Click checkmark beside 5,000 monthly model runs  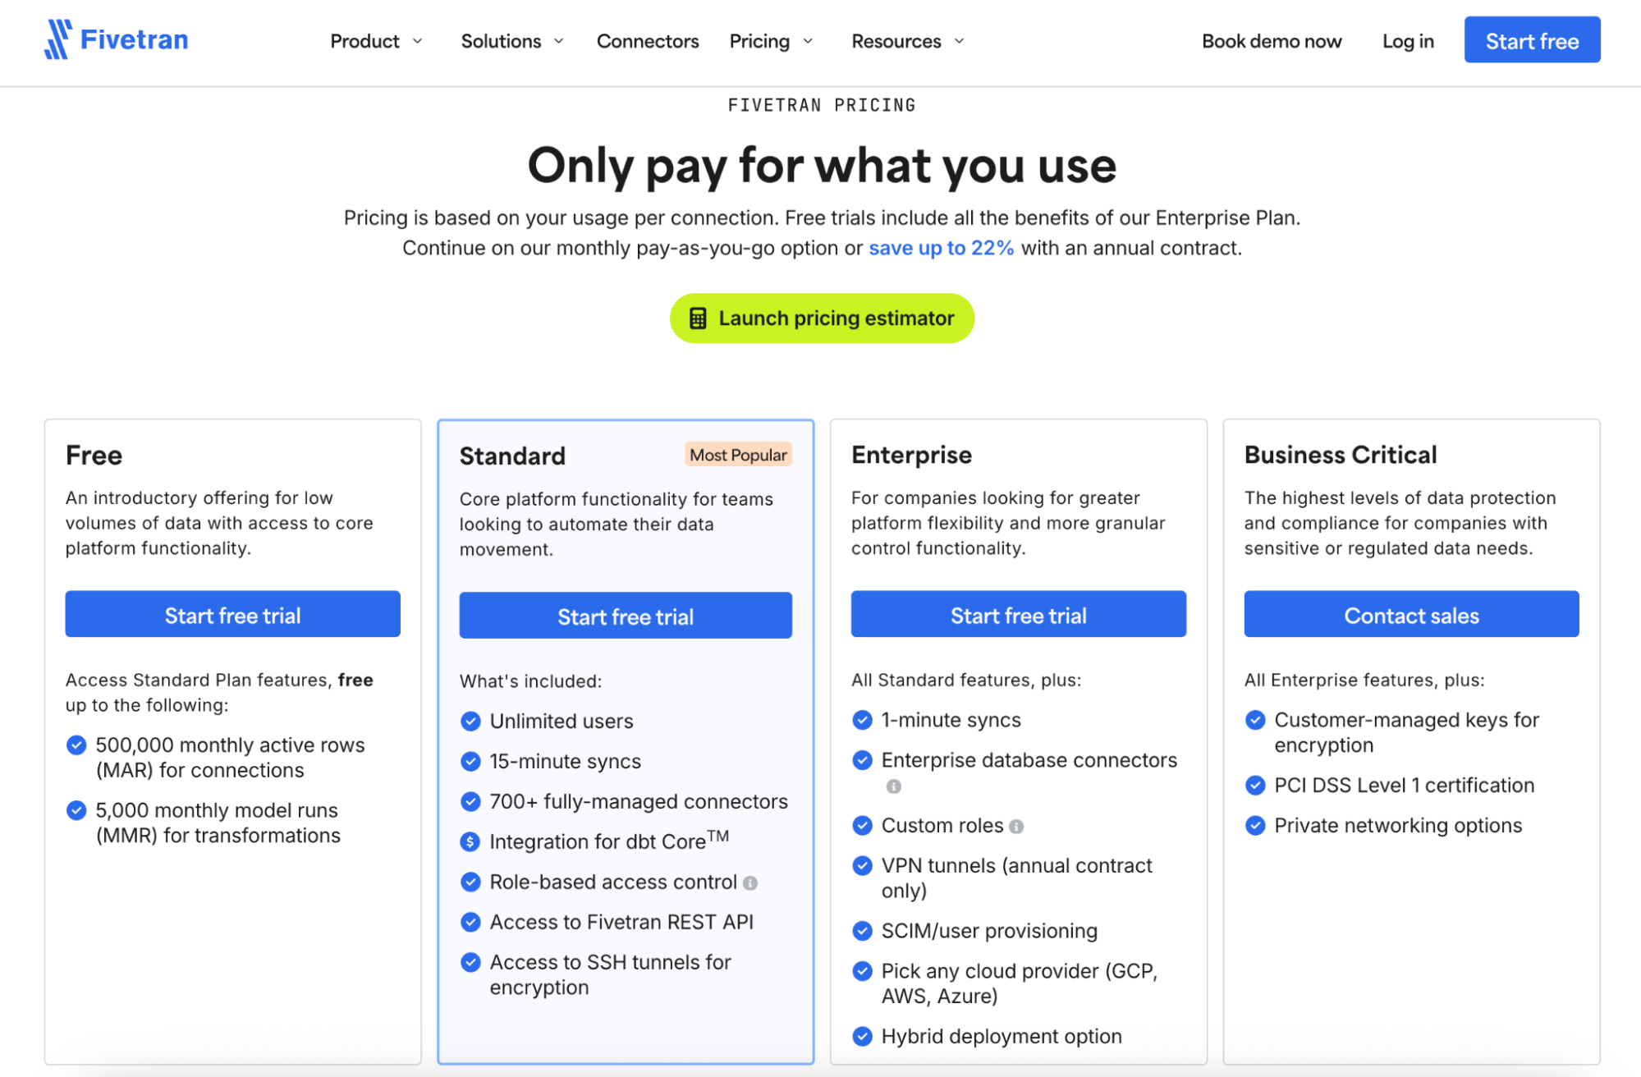coord(76,810)
